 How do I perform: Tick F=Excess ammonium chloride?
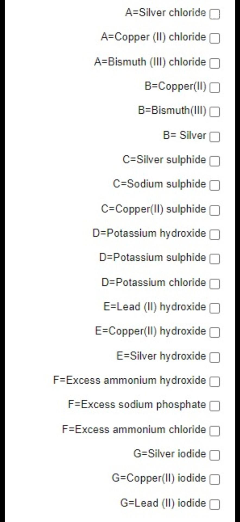coord(215,431)
